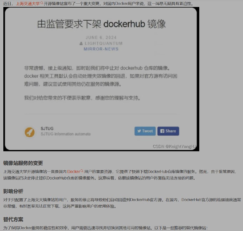Click the Facebook logo icon in Share
243x231 pixels.
click(162, 131)
